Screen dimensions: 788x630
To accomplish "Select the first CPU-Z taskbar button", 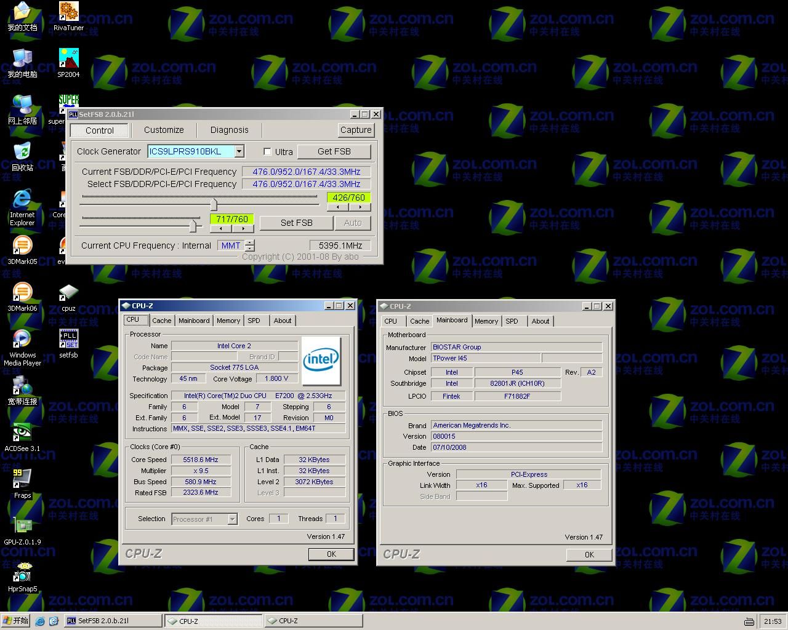I will [x=213, y=621].
